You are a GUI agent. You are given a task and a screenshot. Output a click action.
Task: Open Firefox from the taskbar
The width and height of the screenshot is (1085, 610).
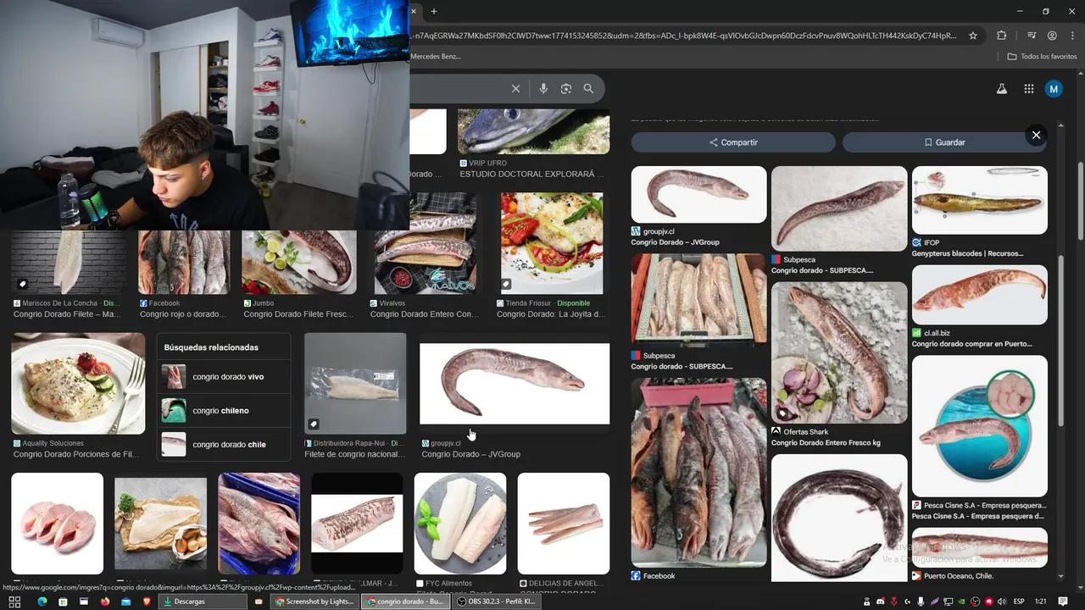pos(105,602)
